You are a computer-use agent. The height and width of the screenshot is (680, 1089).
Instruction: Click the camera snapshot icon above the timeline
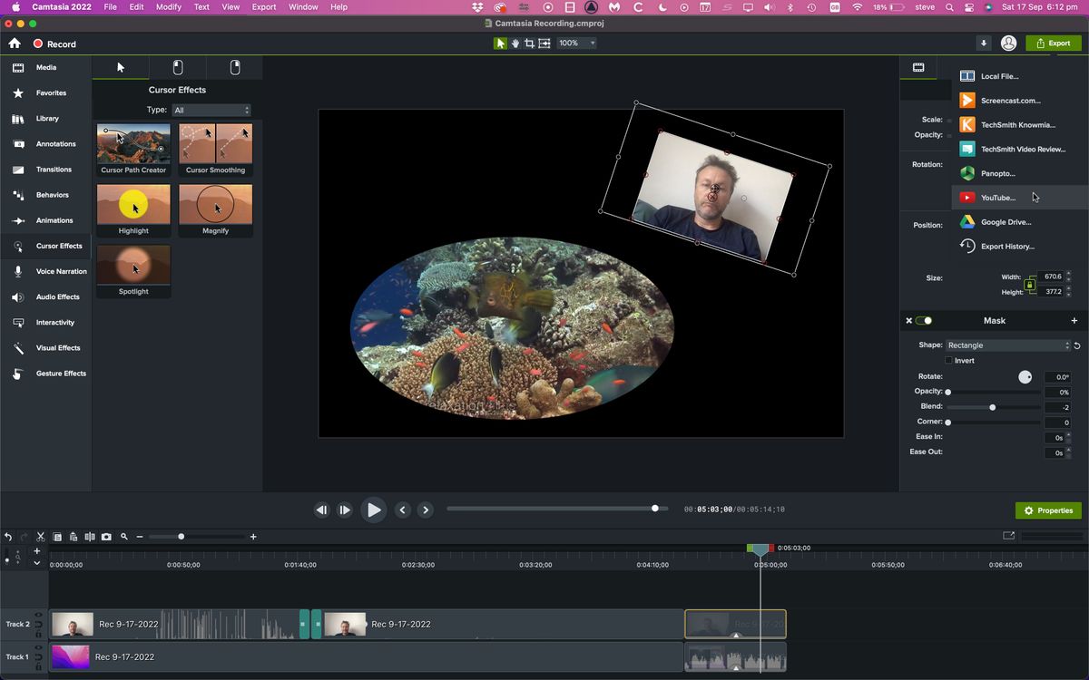coord(108,536)
